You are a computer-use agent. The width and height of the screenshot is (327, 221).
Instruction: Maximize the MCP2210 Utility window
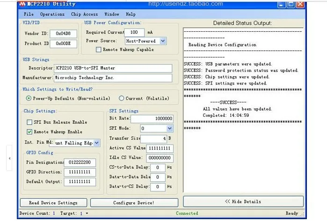[x=291, y=4]
